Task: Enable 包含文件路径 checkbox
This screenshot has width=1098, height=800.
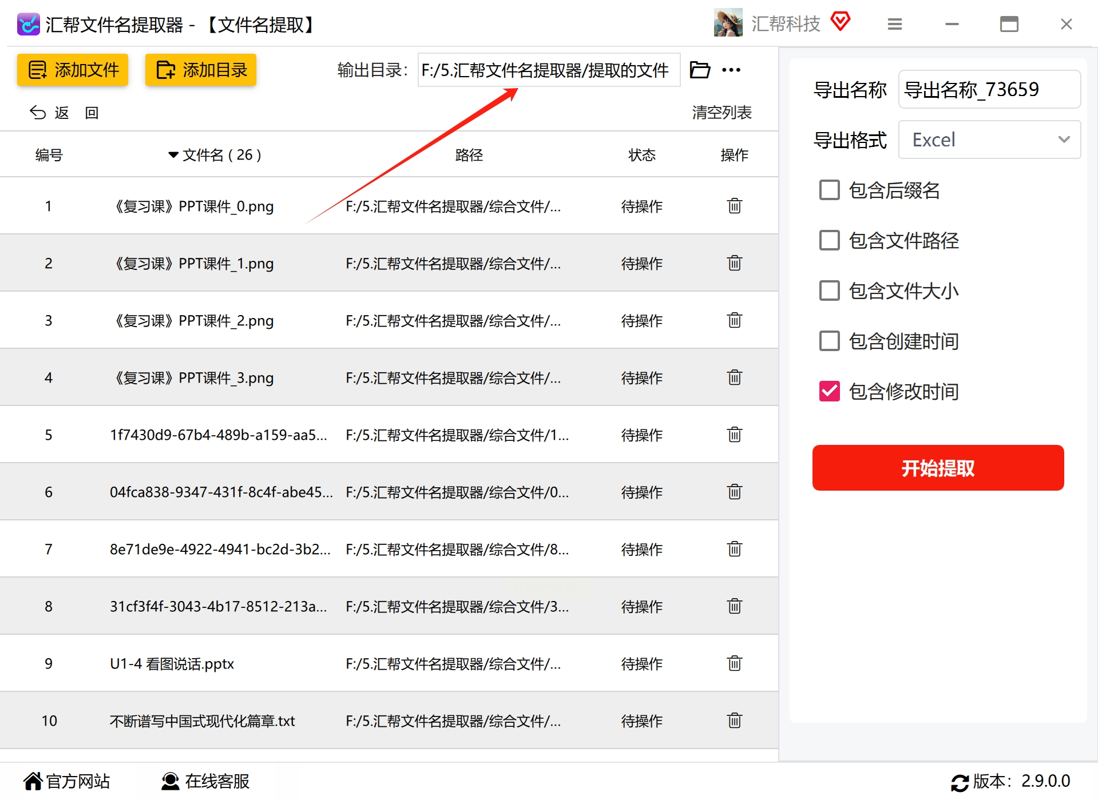Action: (x=829, y=240)
